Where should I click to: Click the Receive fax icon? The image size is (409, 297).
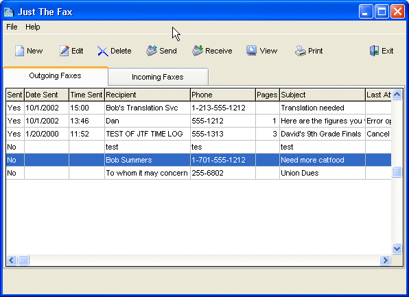point(198,51)
